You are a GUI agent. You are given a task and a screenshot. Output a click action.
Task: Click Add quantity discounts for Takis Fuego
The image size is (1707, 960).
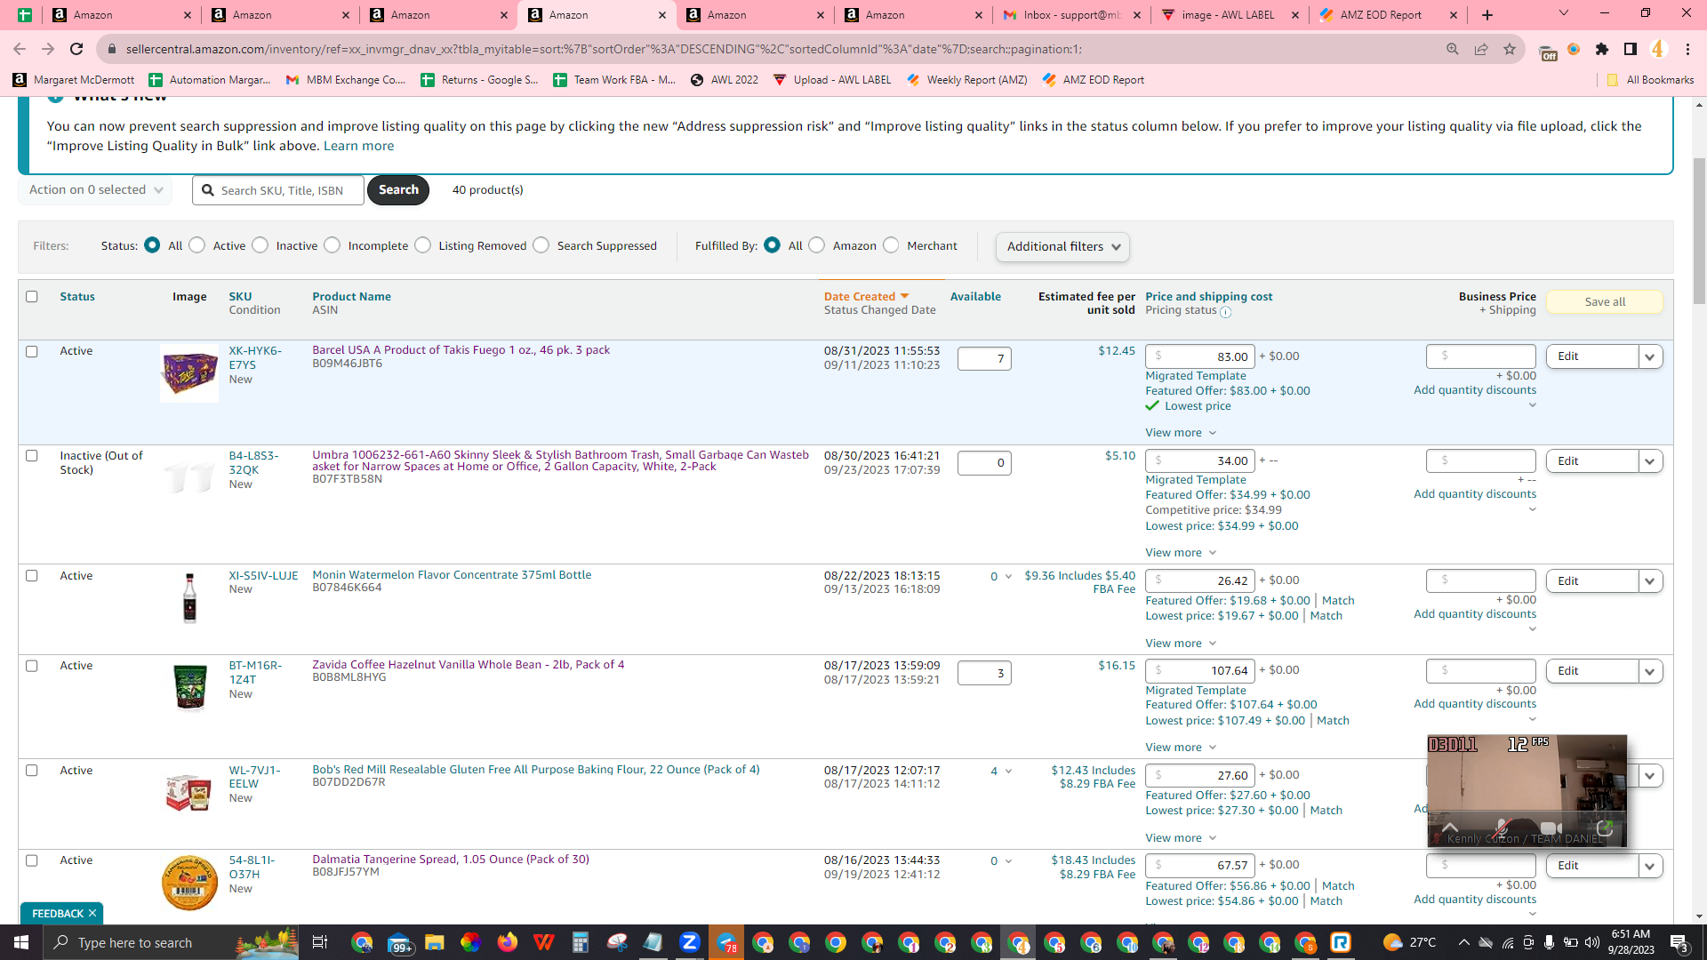[1475, 390]
